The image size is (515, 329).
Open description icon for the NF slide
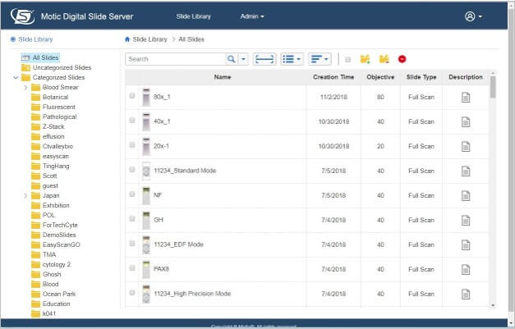point(466,196)
